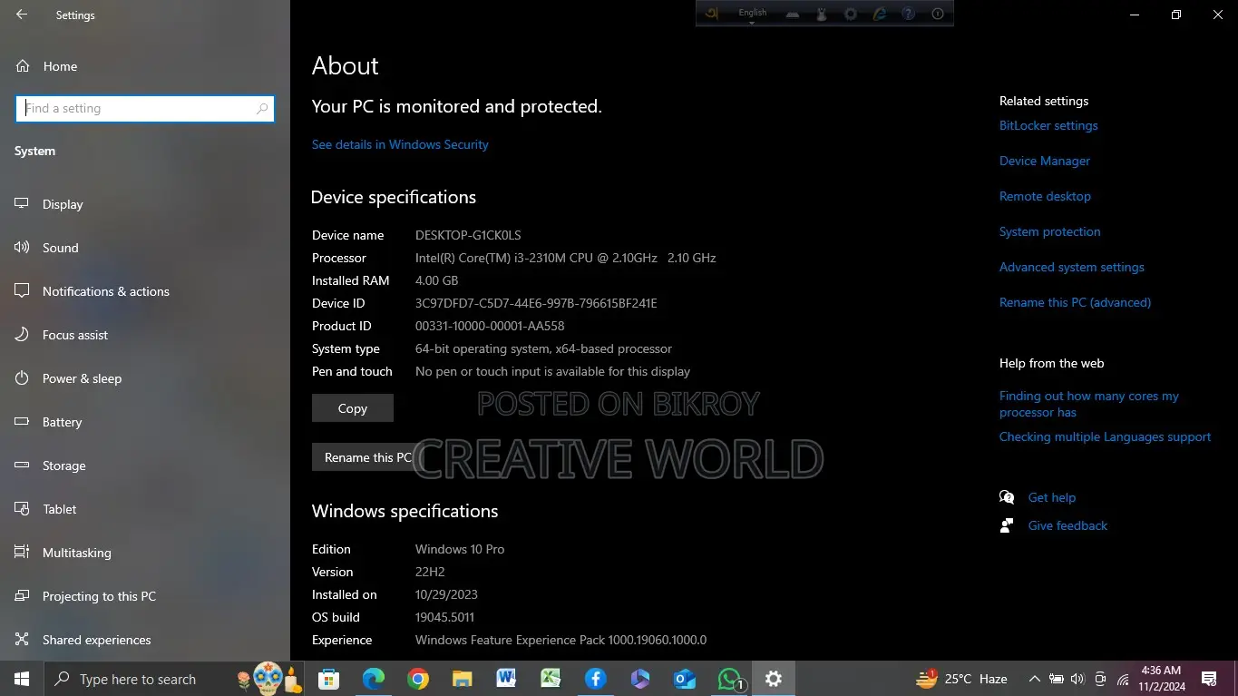Open Excel from taskbar

pos(551,679)
